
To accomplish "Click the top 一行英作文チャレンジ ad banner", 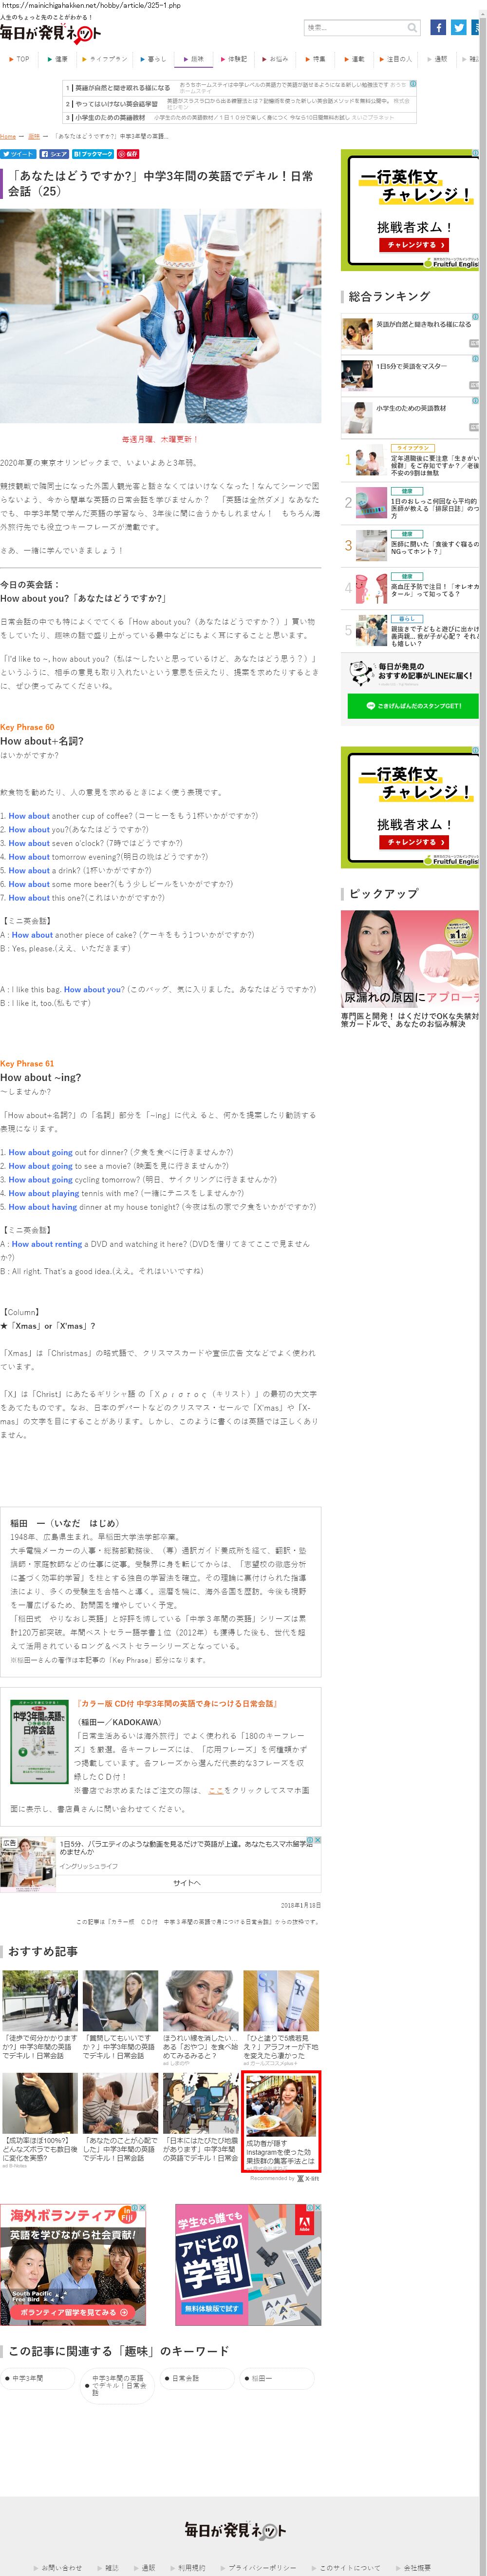I will point(409,209).
